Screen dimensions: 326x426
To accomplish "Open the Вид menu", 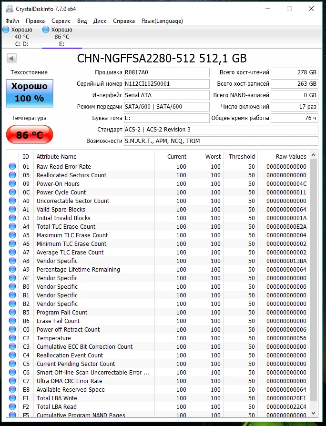I will click(x=82, y=21).
